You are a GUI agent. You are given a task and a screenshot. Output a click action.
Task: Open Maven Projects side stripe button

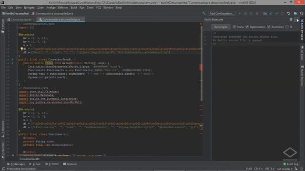302,76
